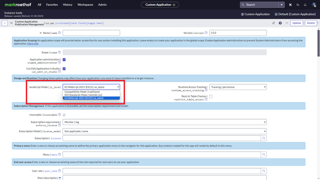Screen dimensions: 320x180
Task: Click User role reference lookup magnifier
Action: pyautogui.click(x=264, y=171)
